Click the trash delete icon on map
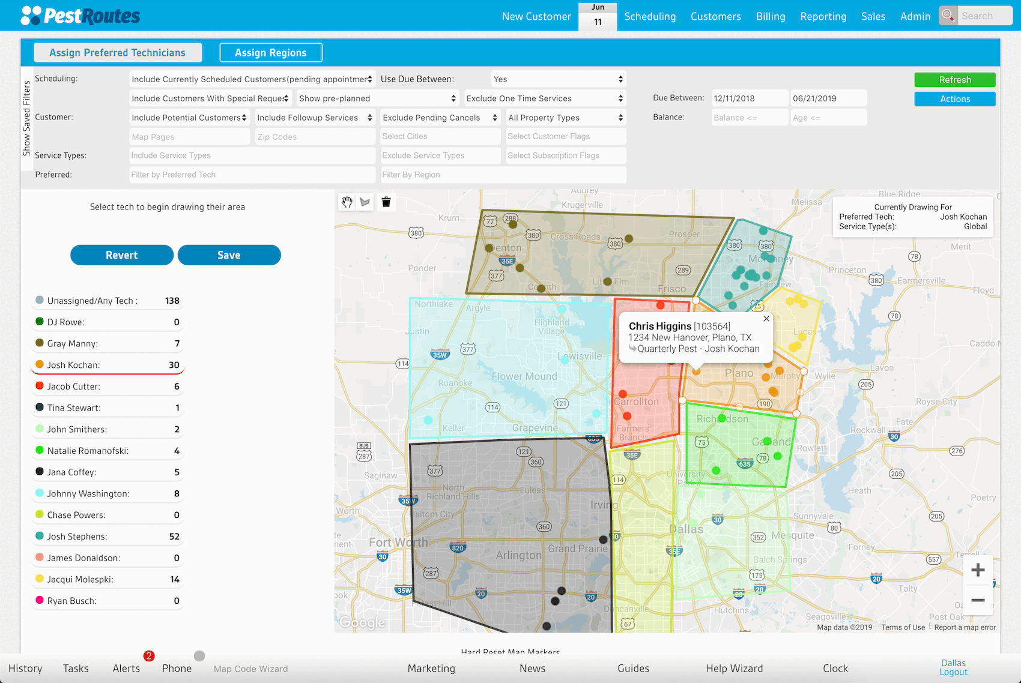Image resolution: width=1021 pixels, height=683 pixels. tap(386, 202)
